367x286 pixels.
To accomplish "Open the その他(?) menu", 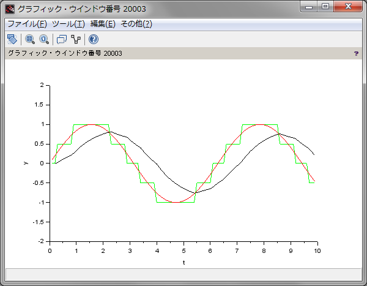I will tap(136, 24).
